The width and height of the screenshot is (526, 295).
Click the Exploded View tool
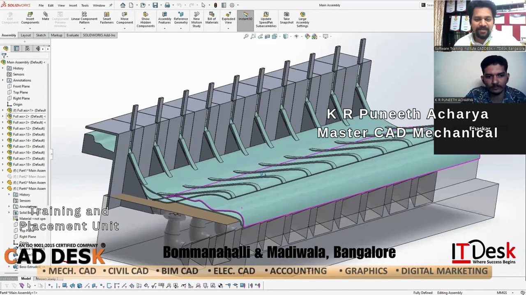tap(228, 18)
